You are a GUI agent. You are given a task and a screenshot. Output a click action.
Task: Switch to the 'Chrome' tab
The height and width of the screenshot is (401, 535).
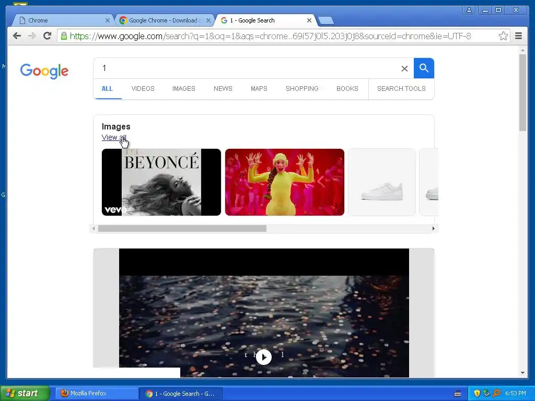pos(63,20)
